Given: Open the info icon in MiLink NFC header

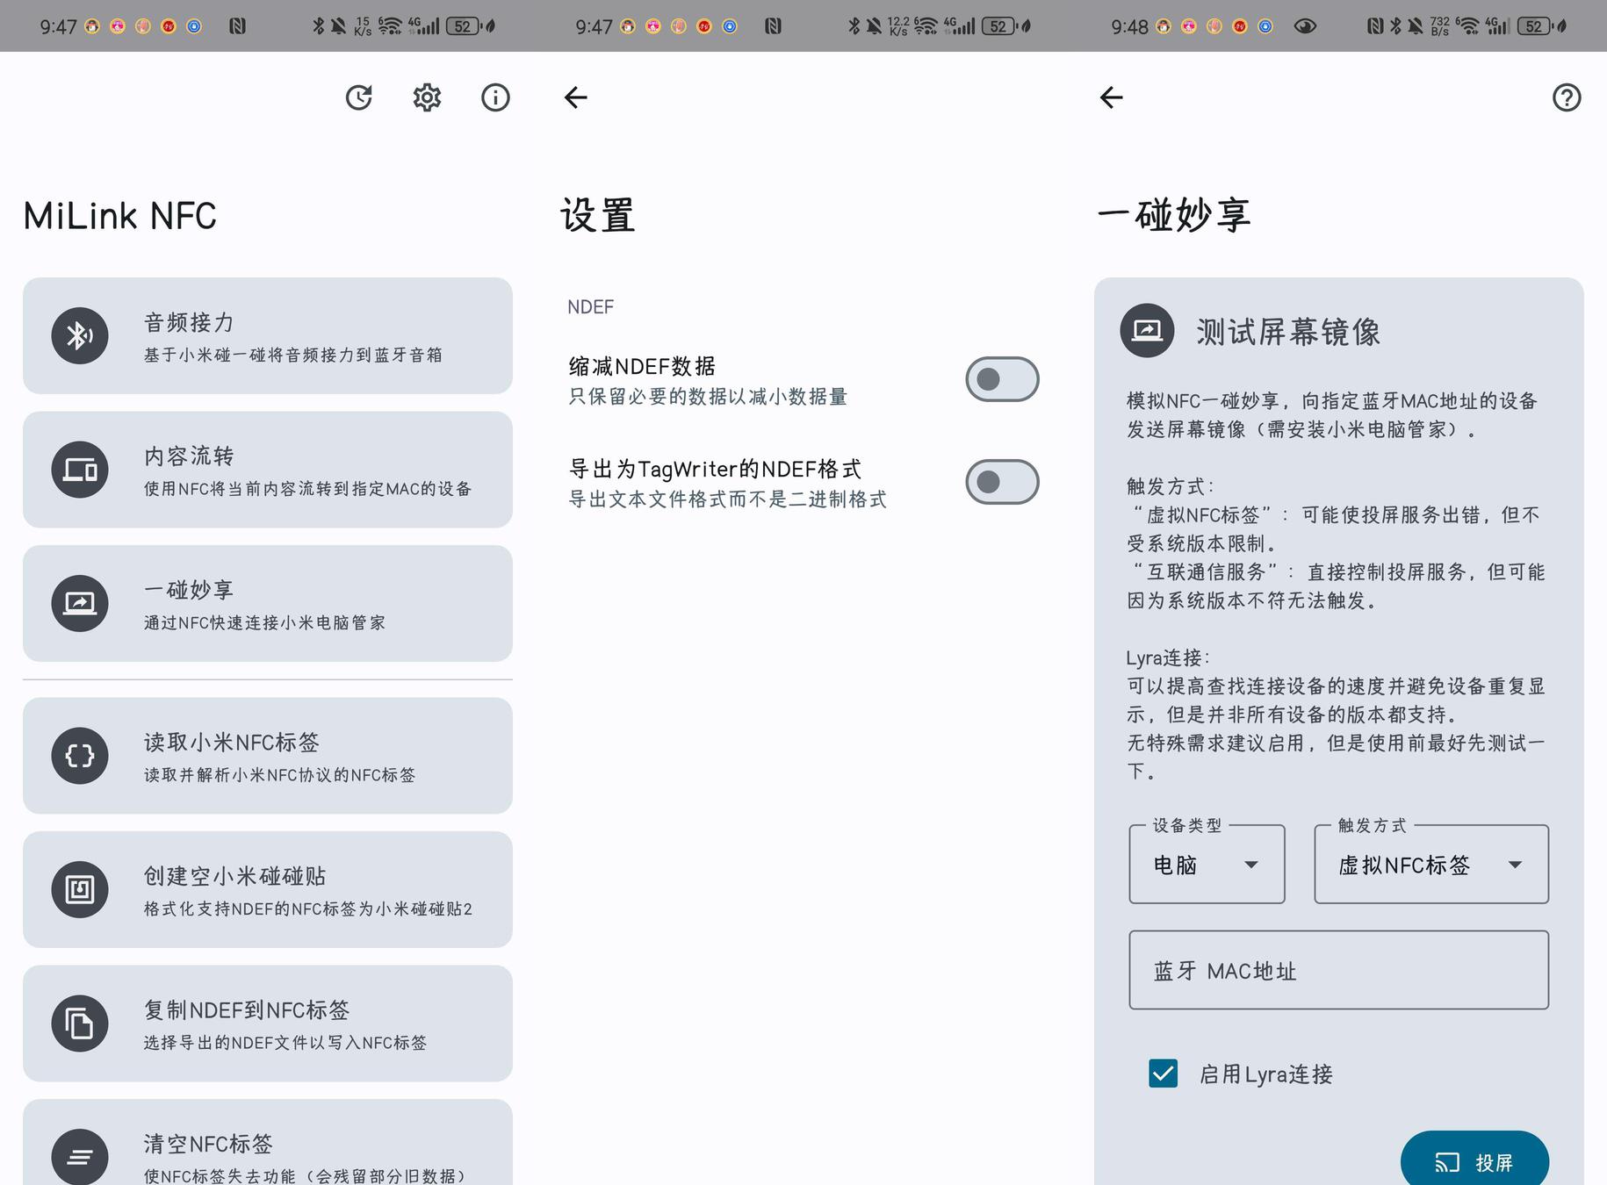Looking at the screenshot, I should [495, 97].
